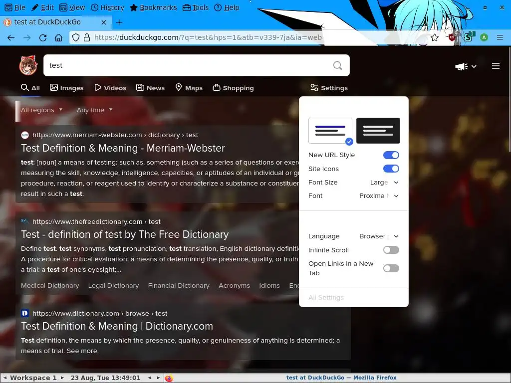Open the megaphone feedback dropdown
Viewport: 511px width, 383px height.
[x=466, y=66]
